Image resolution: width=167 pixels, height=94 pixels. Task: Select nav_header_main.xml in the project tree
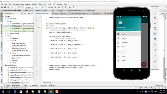(21, 51)
